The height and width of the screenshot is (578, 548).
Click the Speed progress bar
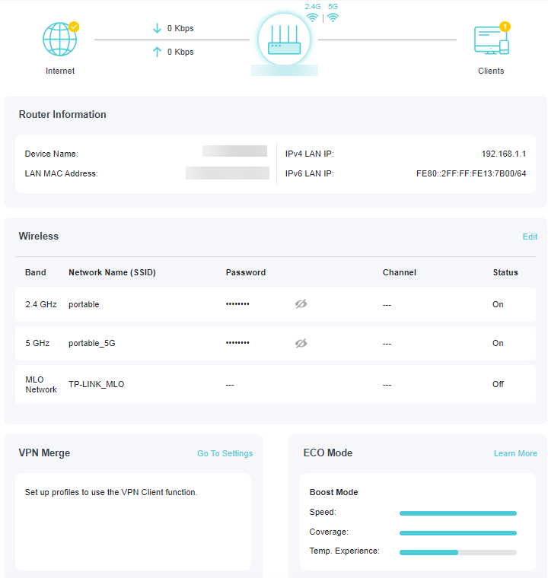(x=458, y=513)
